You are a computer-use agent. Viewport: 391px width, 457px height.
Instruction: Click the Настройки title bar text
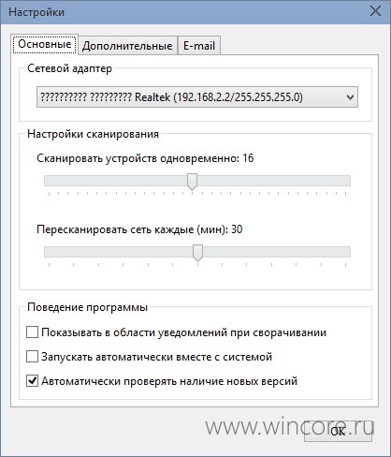(36, 12)
